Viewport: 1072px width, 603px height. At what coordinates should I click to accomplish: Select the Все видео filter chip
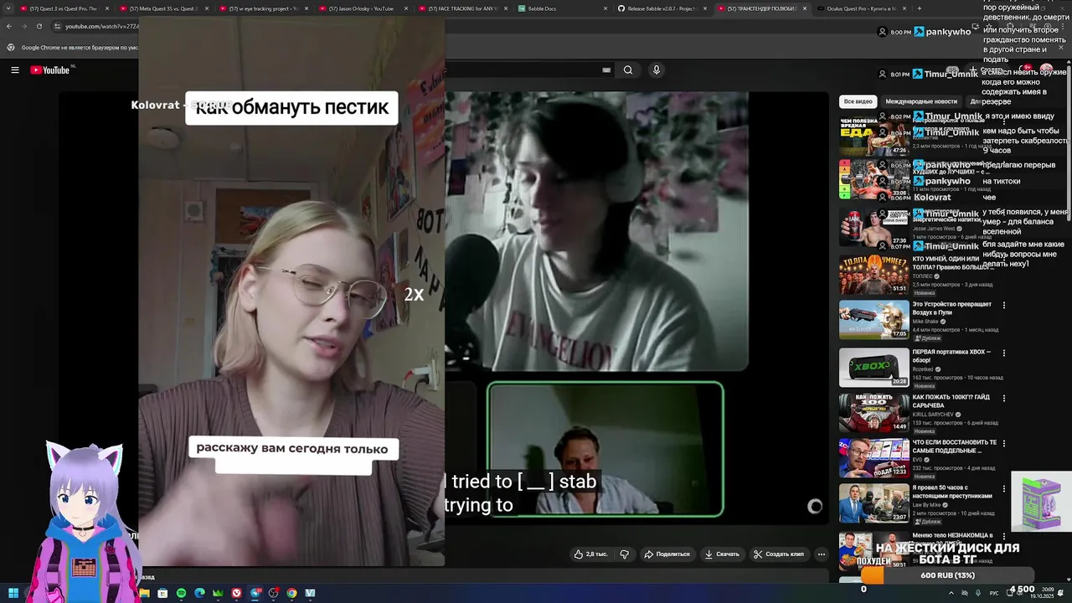858,101
